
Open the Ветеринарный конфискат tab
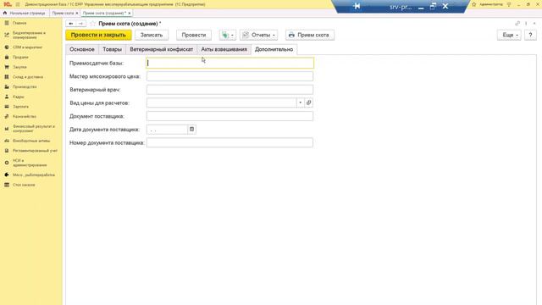(x=162, y=49)
